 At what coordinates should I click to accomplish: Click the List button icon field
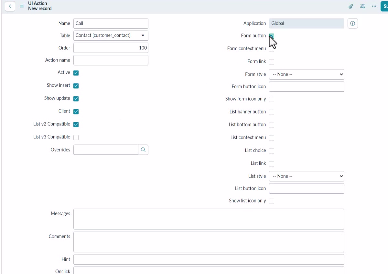[x=307, y=188]
